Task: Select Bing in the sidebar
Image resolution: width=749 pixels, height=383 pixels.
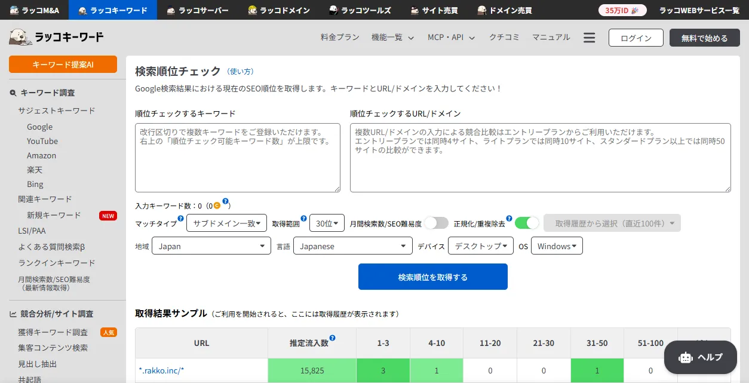Action: click(x=35, y=184)
